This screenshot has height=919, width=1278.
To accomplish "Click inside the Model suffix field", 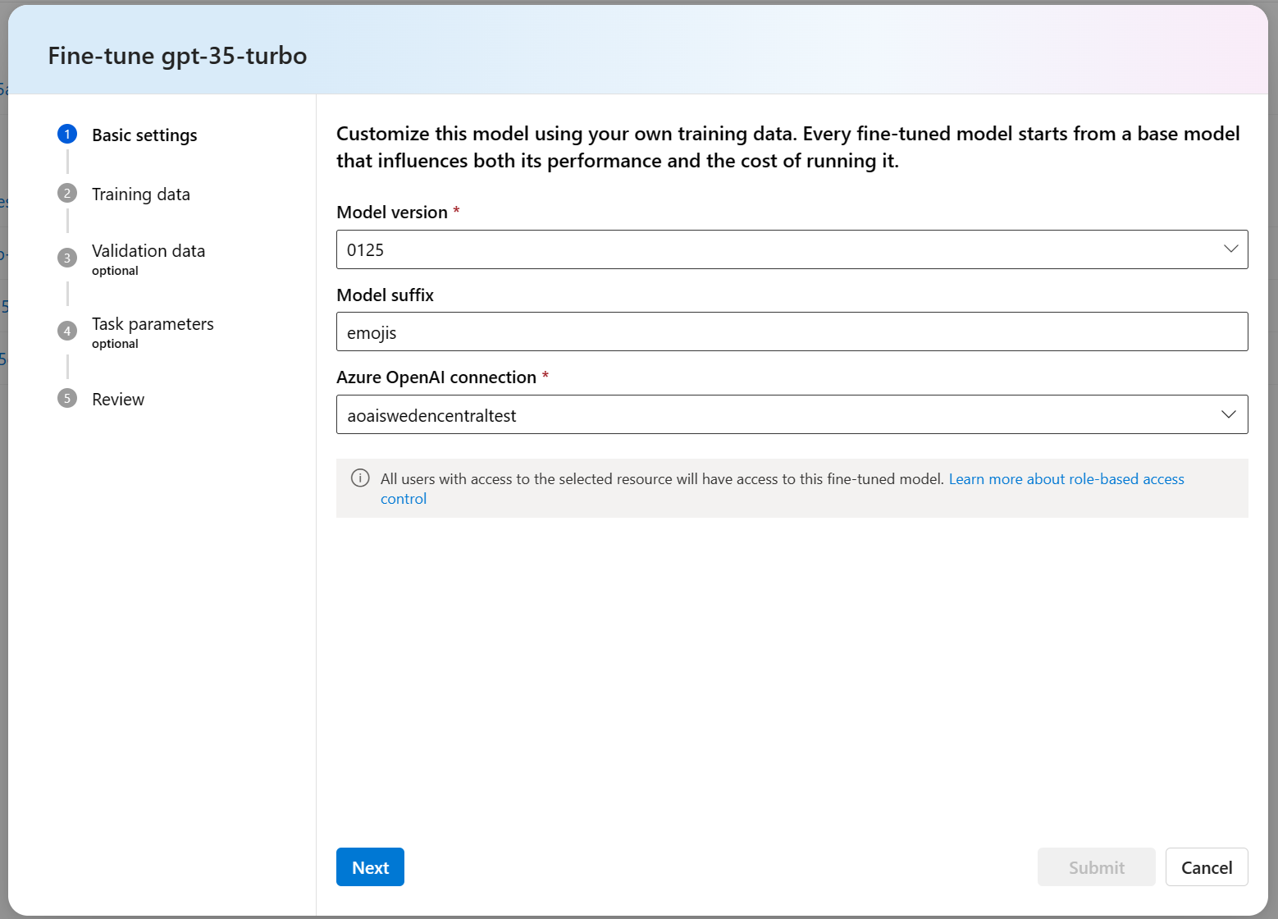I will tap(792, 331).
